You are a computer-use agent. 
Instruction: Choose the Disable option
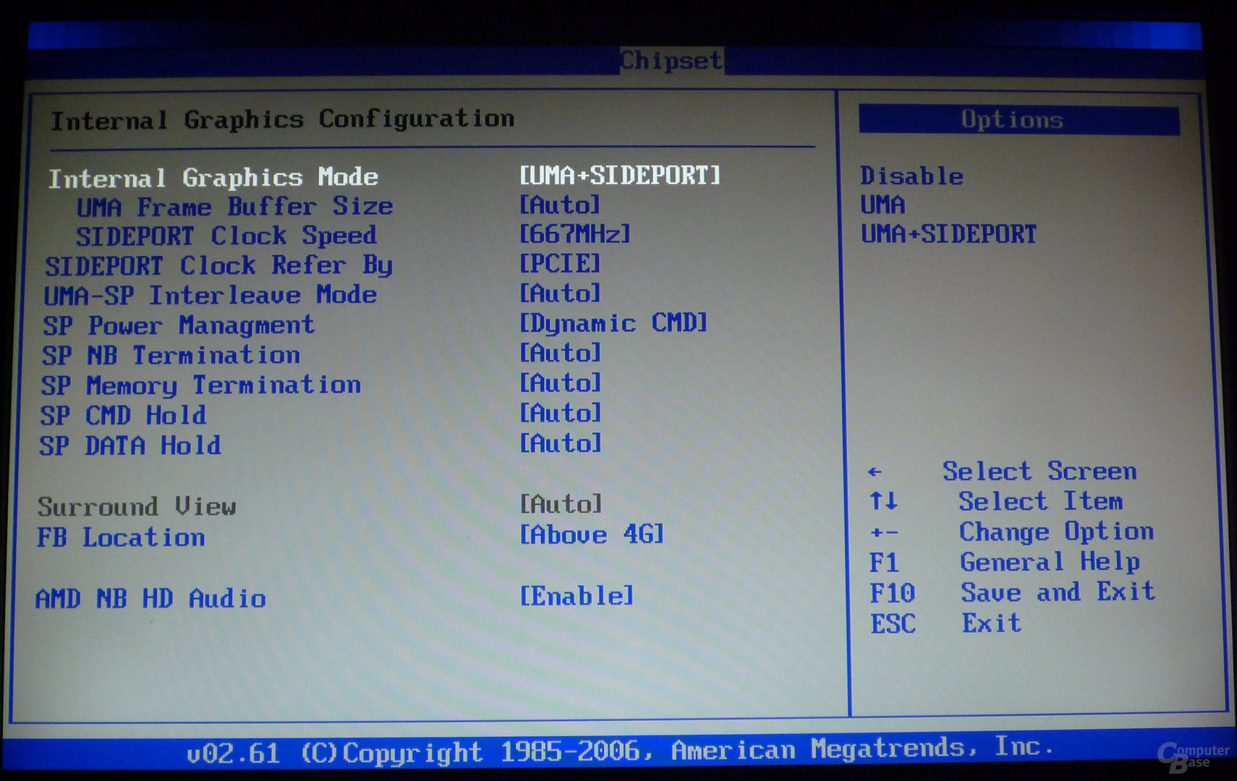[911, 176]
